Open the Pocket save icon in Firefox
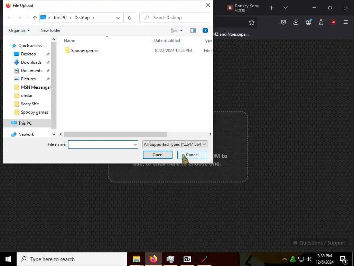Image resolution: width=354 pixels, height=266 pixels. point(283,22)
